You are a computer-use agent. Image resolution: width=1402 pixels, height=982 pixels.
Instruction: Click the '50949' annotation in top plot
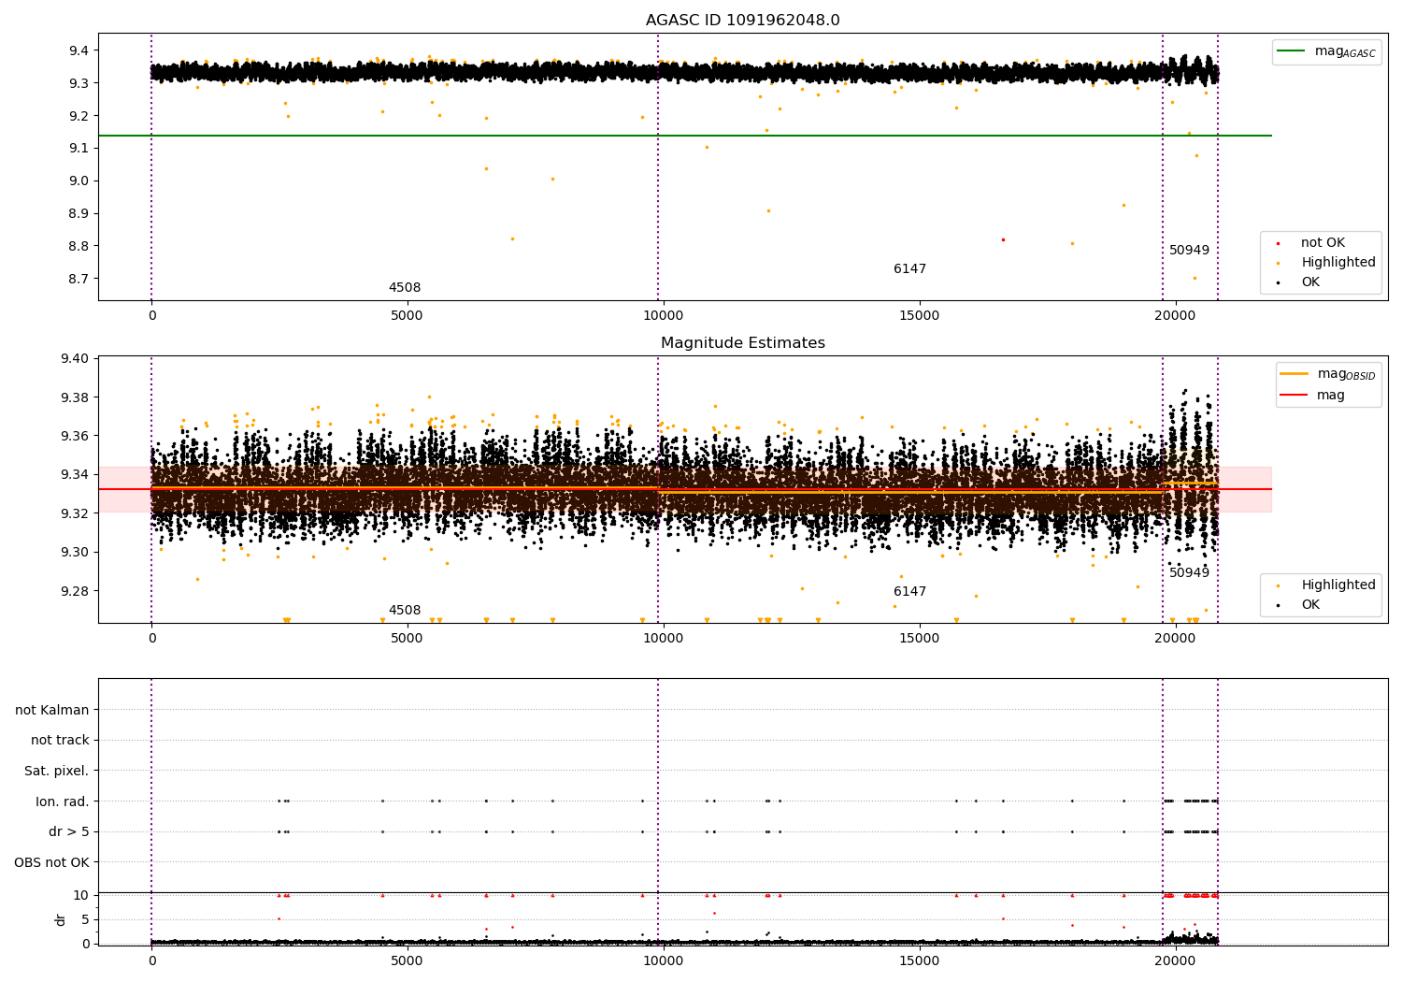1189,251
